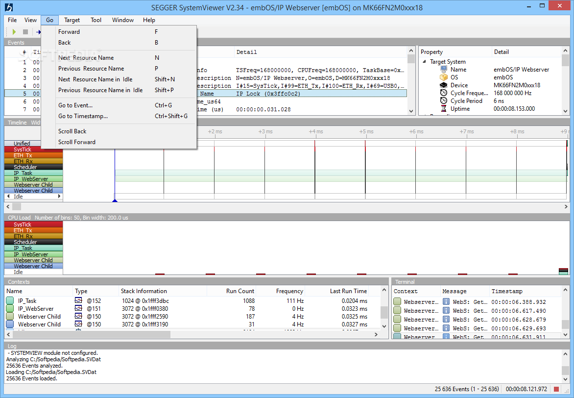Click the context icon of terminal row 00:00:06.617.490
The height and width of the screenshot is (398, 574).
pyautogui.click(x=397, y=310)
